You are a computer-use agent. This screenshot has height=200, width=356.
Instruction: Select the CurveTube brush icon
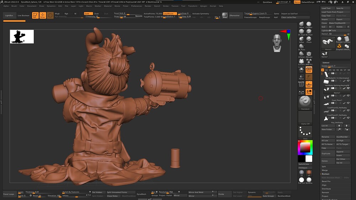(x=301, y=61)
